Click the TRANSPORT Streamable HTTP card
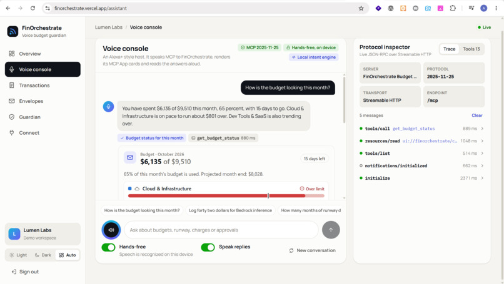 click(x=390, y=97)
